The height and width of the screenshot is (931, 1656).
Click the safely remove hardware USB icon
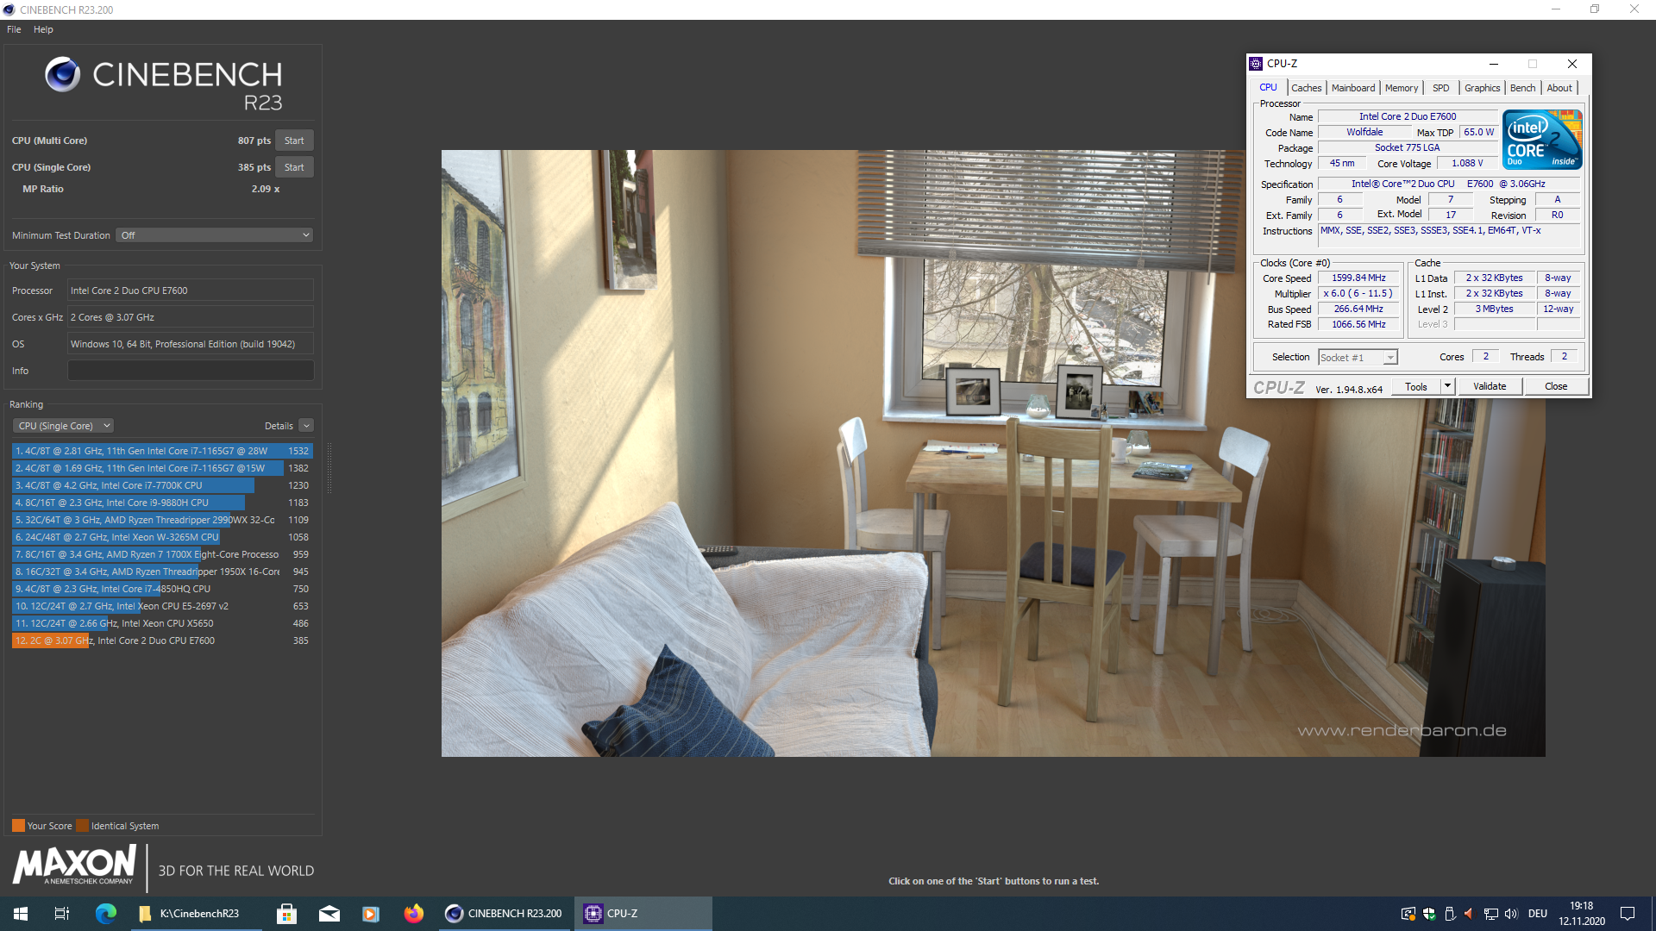tap(1450, 913)
